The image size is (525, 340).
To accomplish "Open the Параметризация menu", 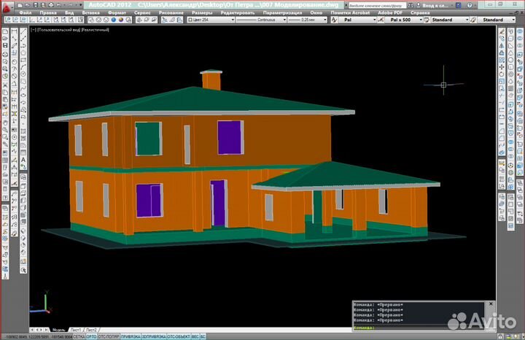I will click(282, 12).
